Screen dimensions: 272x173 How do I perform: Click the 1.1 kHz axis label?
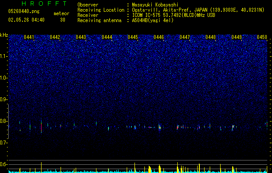[x=3, y=56]
